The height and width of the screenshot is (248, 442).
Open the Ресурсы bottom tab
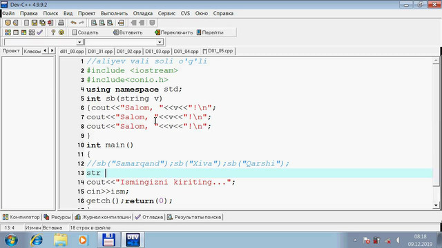click(57, 217)
